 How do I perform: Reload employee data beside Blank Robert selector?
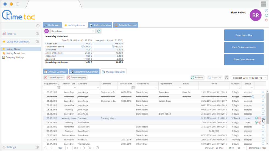click(99, 31)
